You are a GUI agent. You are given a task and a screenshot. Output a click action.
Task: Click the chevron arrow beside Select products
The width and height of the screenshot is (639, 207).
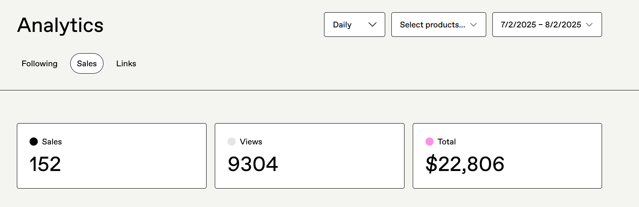coord(473,25)
